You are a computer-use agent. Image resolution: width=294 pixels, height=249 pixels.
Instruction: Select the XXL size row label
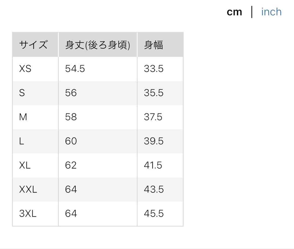[x=28, y=189]
